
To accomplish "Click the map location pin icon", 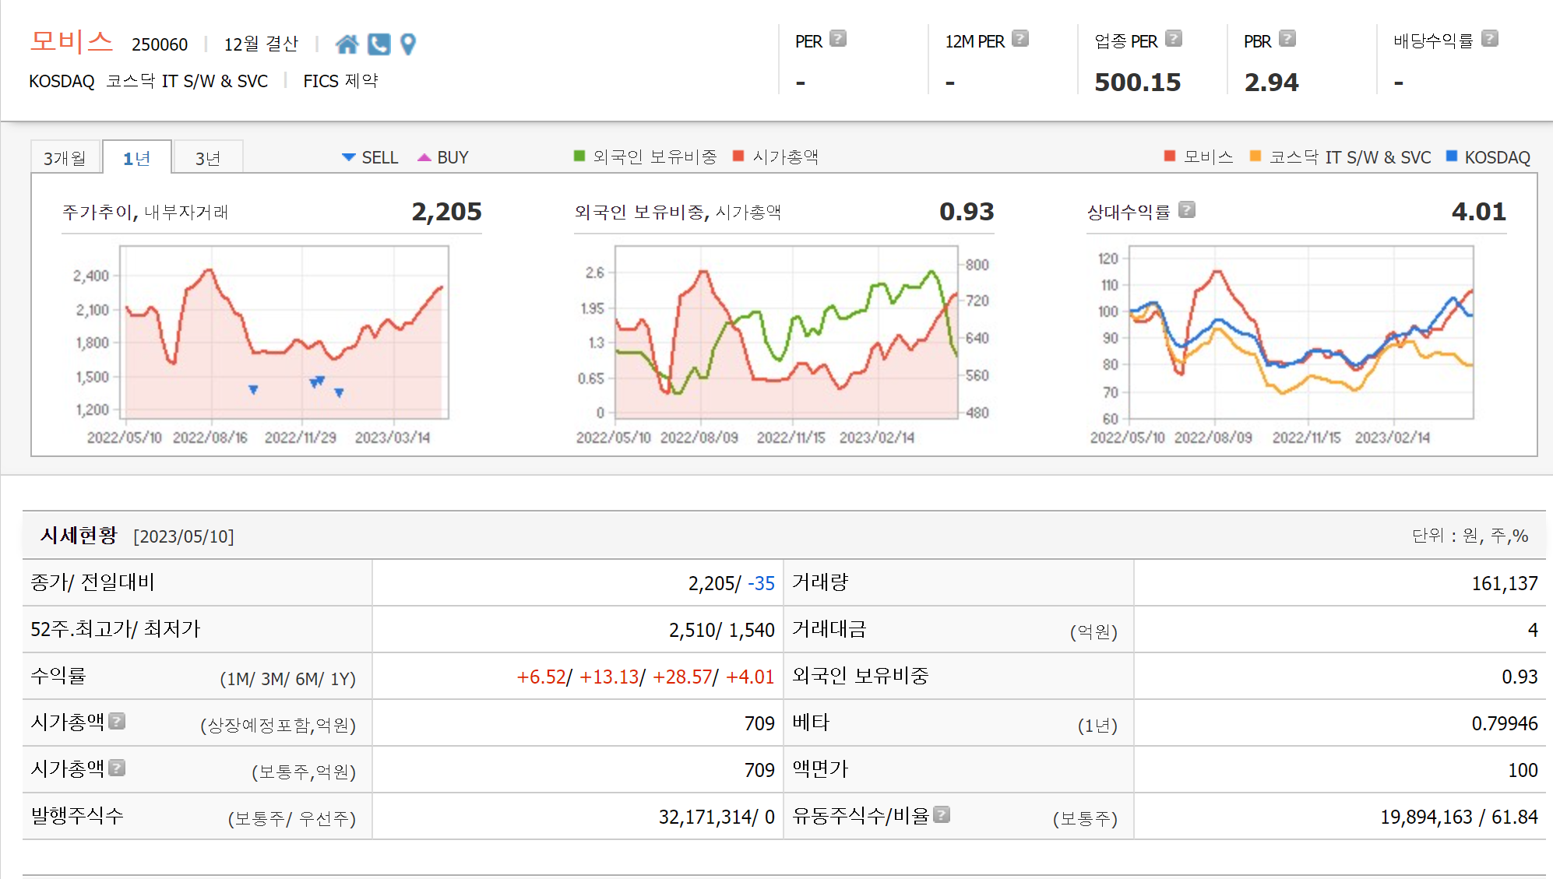I will coord(407,44).
